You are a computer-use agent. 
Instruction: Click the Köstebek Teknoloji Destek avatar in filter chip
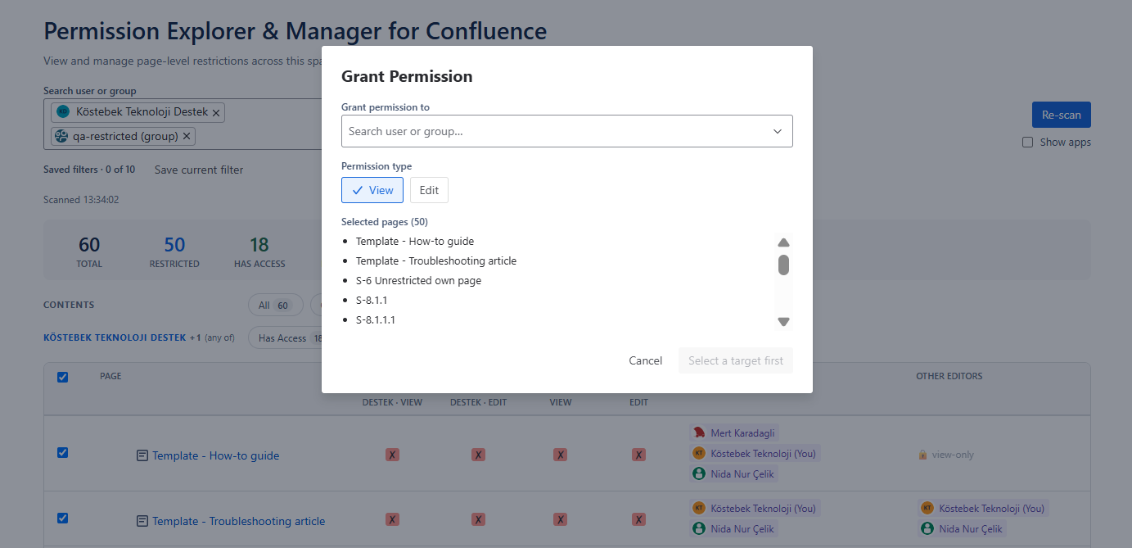pos(63,111)
